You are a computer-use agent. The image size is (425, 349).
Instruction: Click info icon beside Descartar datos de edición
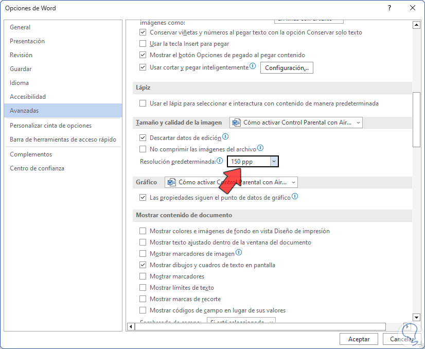pos(225,136)
